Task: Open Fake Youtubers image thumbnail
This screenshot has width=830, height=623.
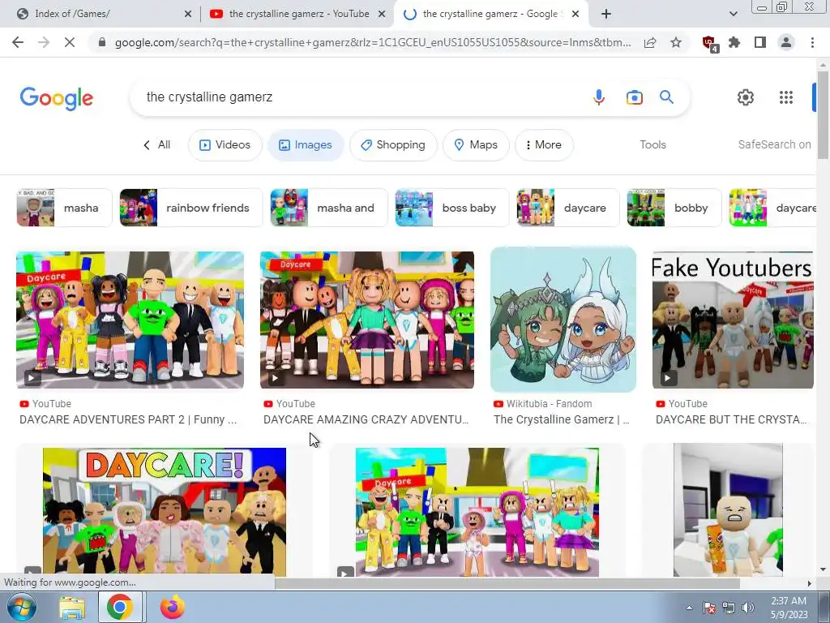Action: (x=733, y=320)
